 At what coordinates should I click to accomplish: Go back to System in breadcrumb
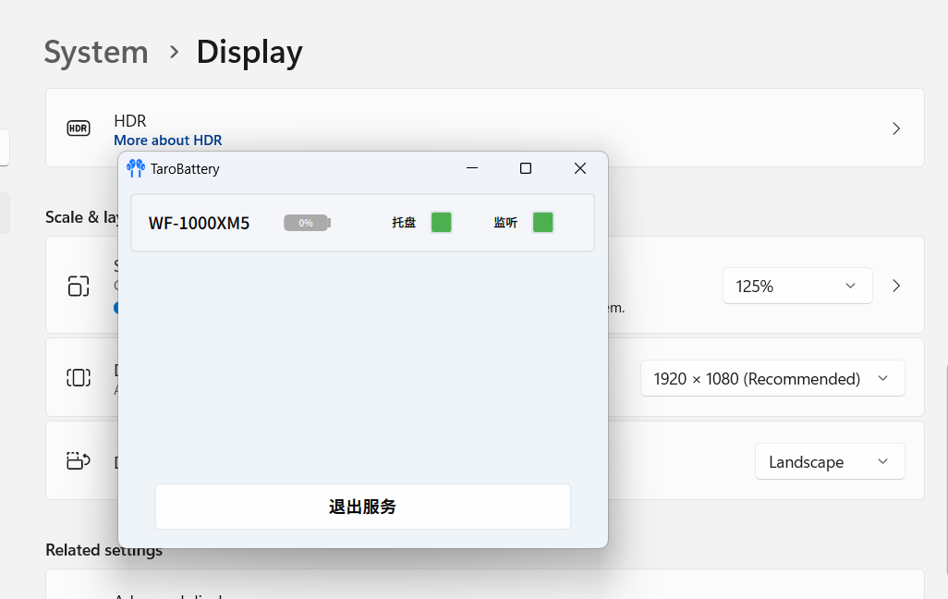click(96, 52)
